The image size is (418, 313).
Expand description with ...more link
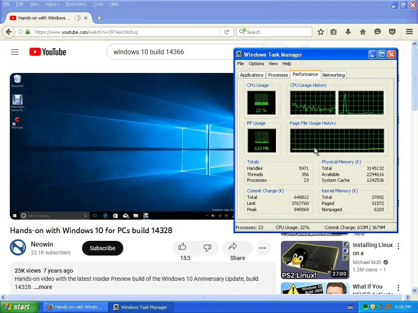[x=42, y=287]
